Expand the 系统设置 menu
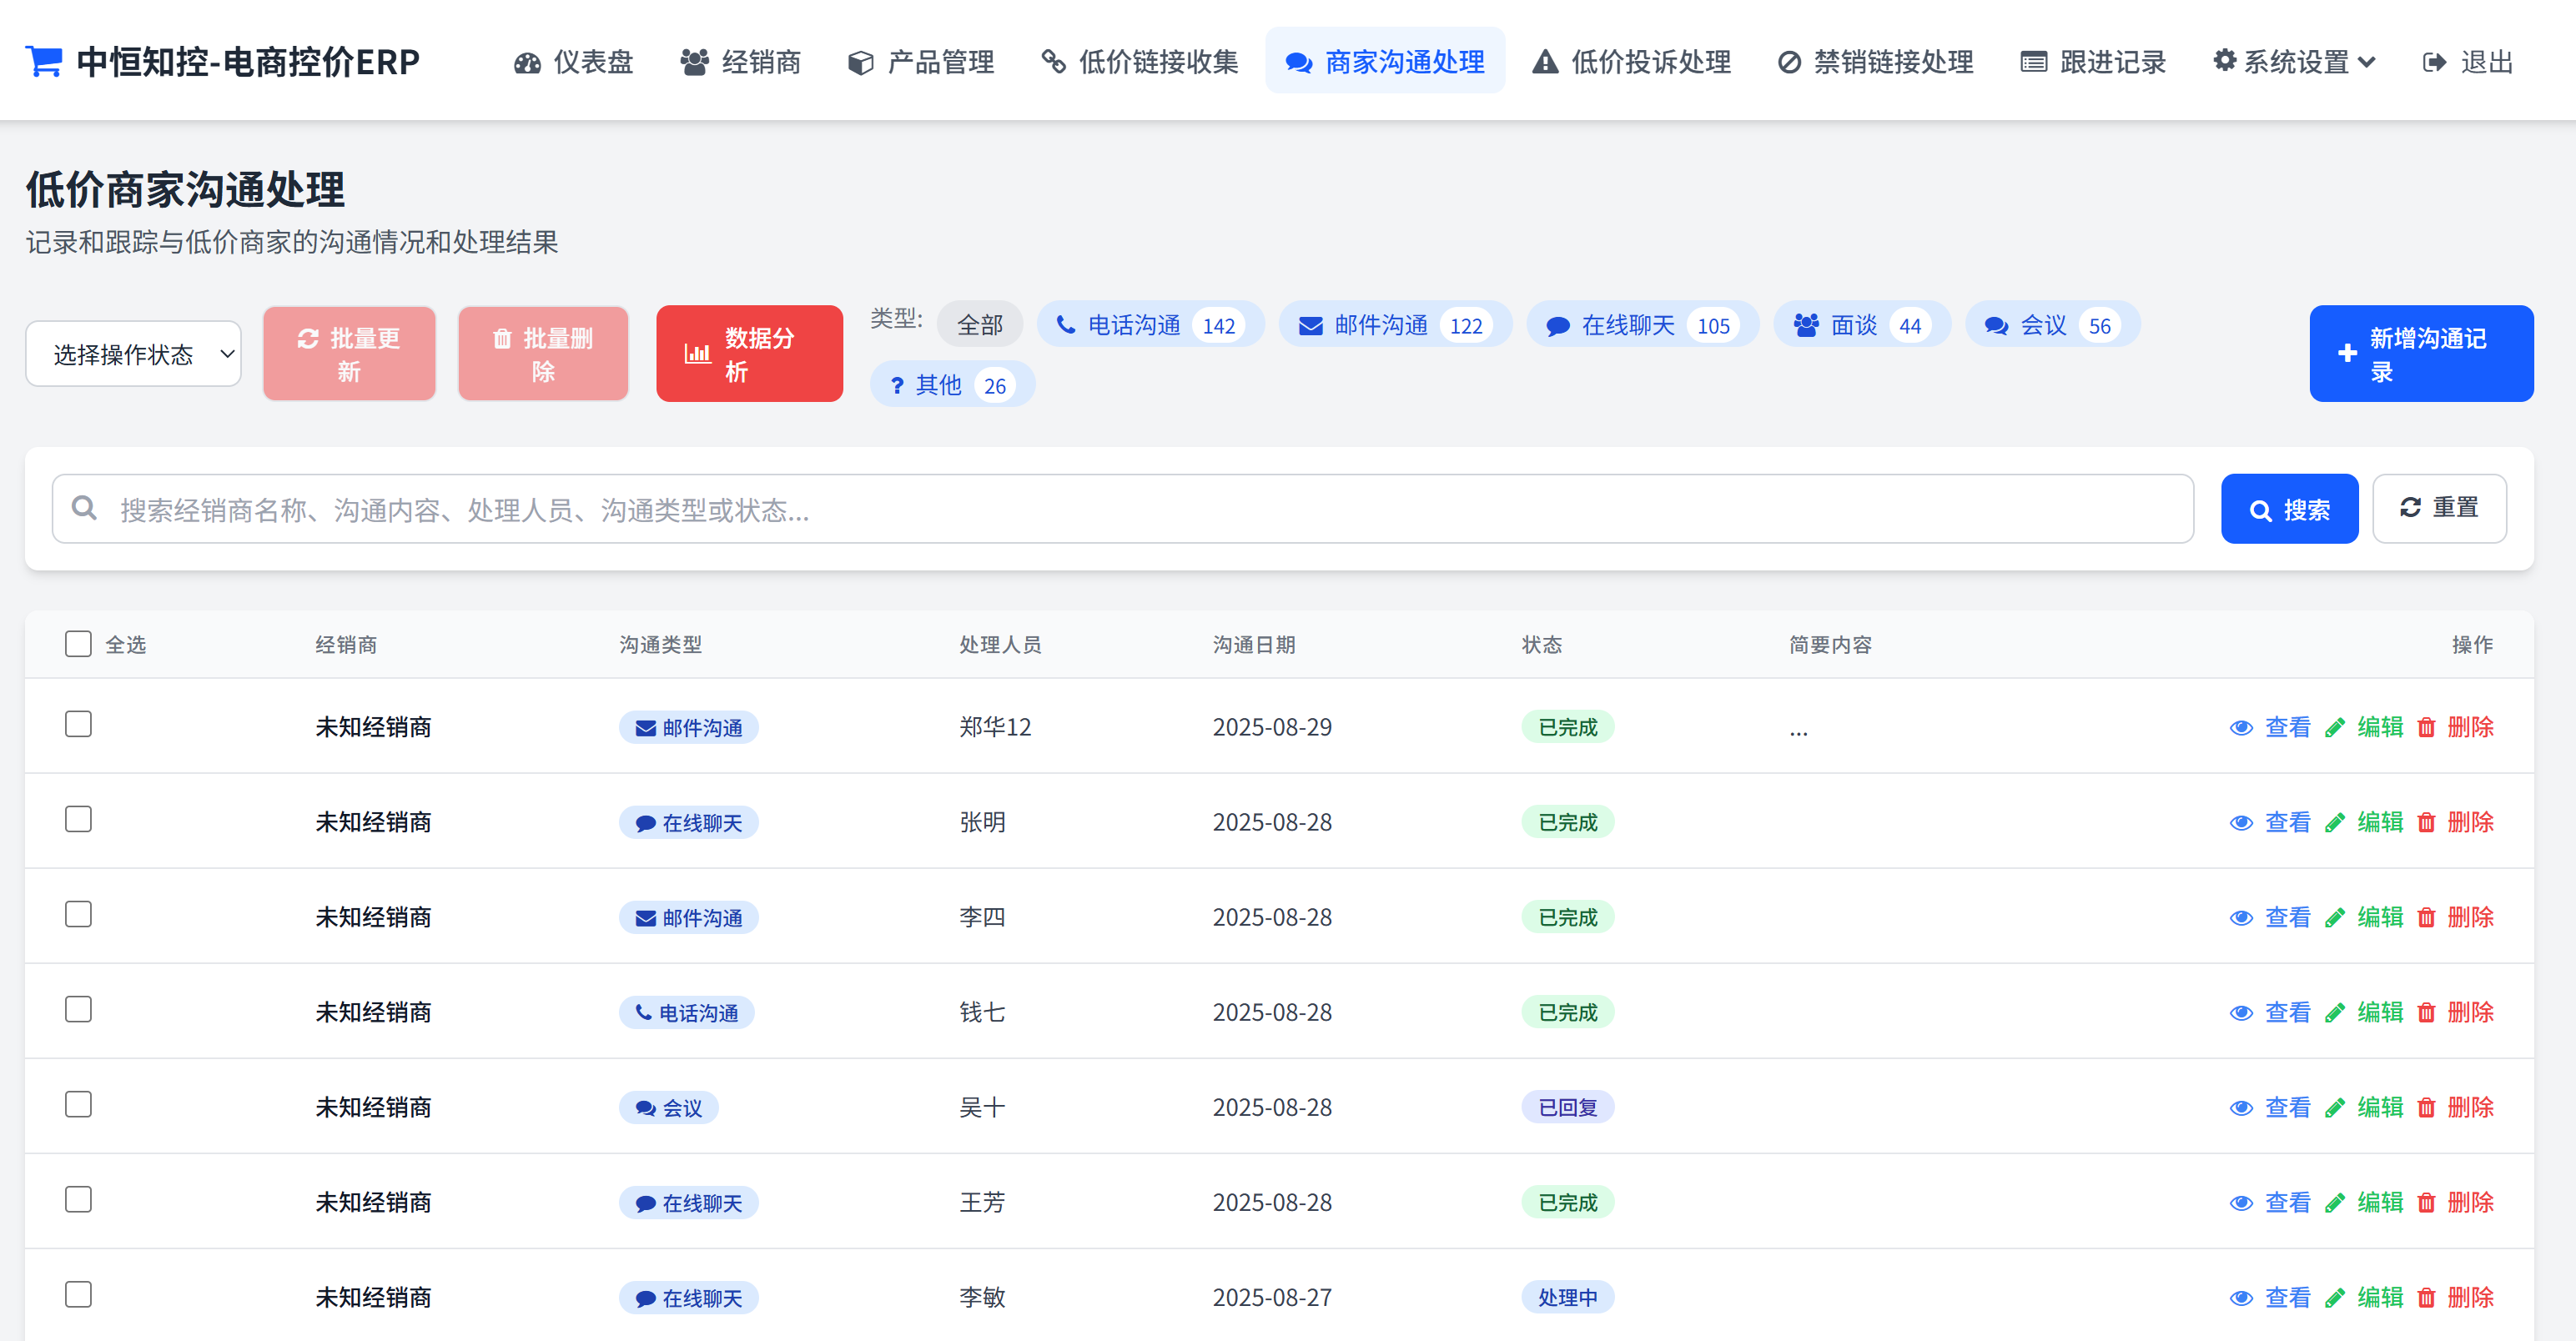The image size is (2576, 1341). (2295, 62)
